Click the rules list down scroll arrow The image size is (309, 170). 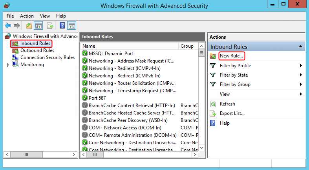point(201,148)
